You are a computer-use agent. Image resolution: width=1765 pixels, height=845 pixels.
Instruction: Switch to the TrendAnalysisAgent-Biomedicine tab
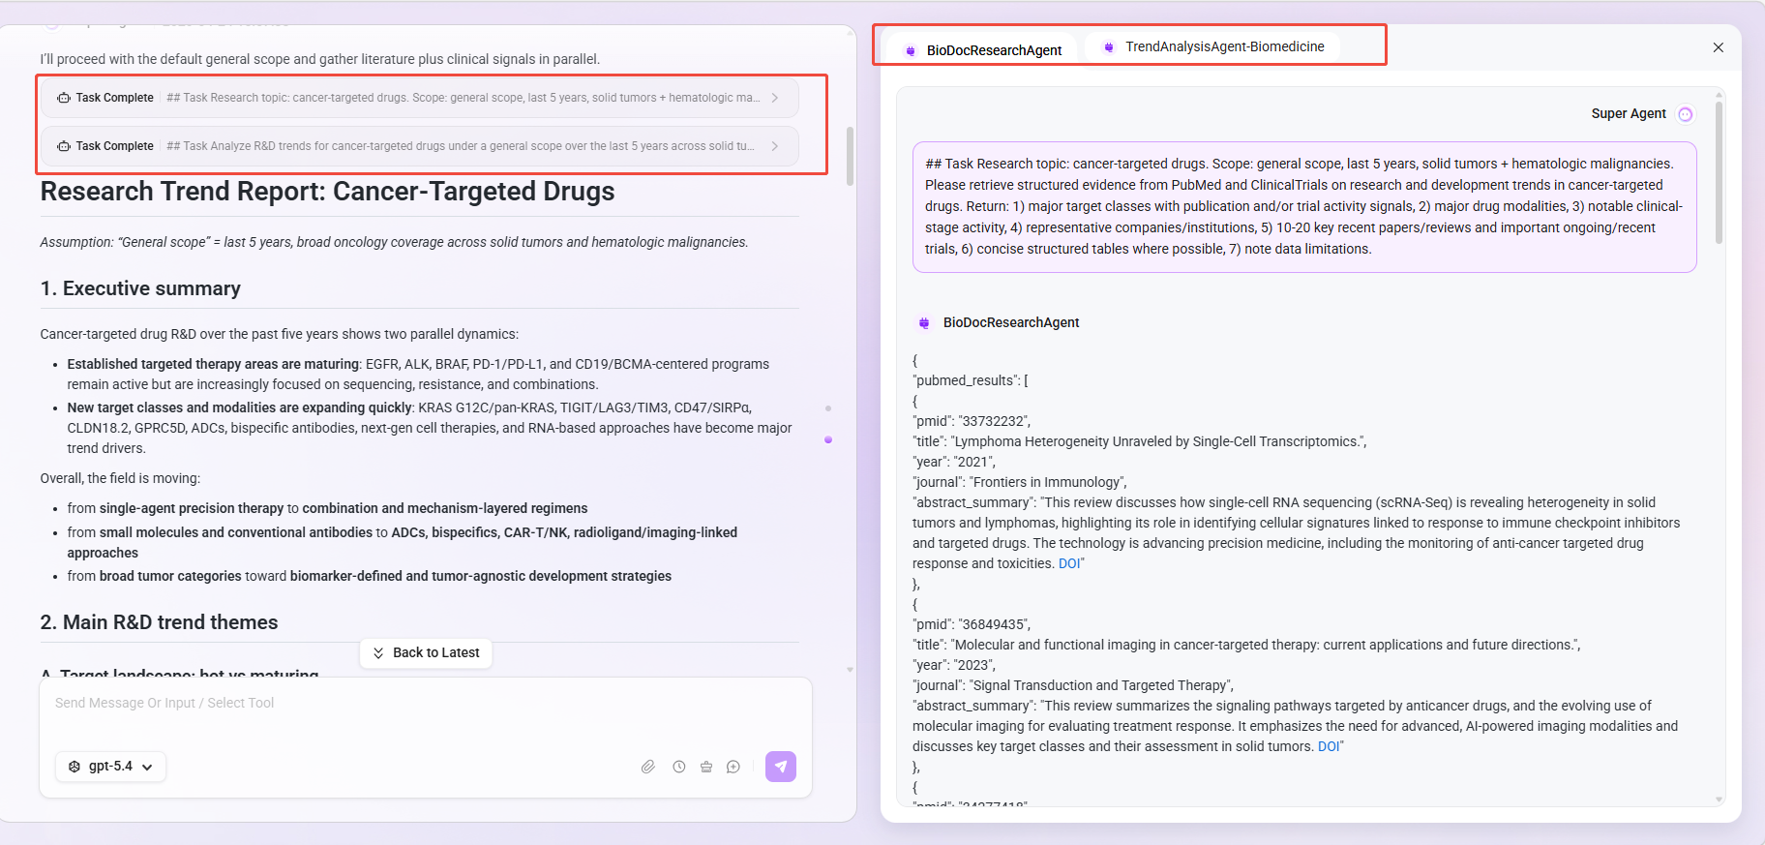[1213, 46]
